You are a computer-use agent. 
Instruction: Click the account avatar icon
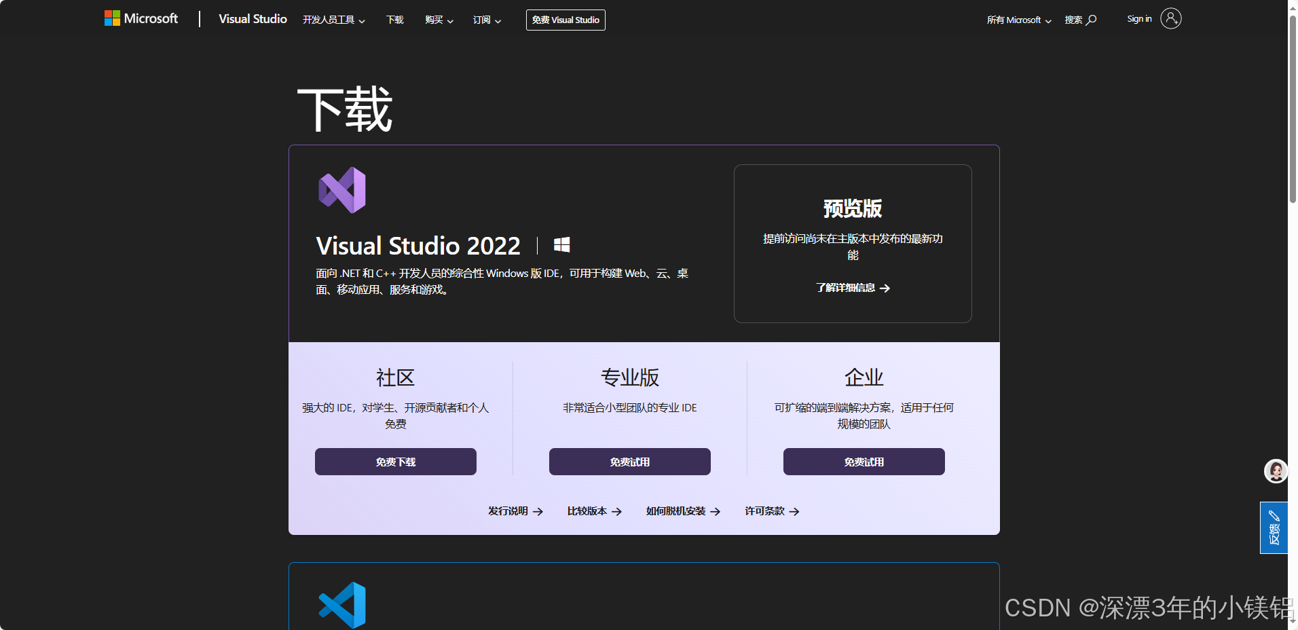coord(1171,18)
